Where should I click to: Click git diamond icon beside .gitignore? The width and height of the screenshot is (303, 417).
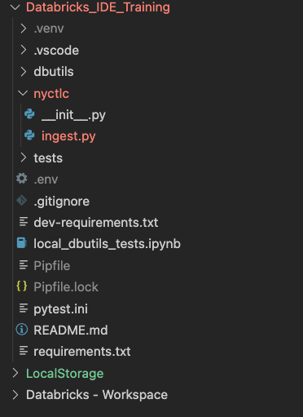(22, 201)
